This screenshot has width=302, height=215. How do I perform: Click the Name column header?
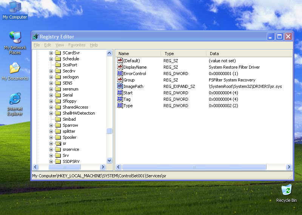coord(139,54)
